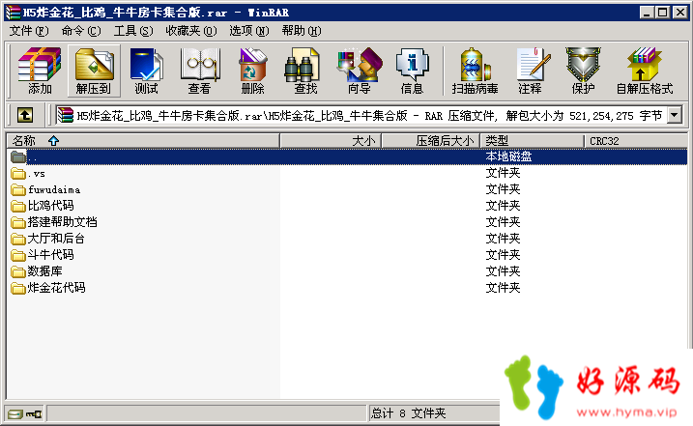Click the 自解压格式 (SFX) toolbar icon
Image resolution: width=693 pixels, height=426 pixels.
pos(645,71)
